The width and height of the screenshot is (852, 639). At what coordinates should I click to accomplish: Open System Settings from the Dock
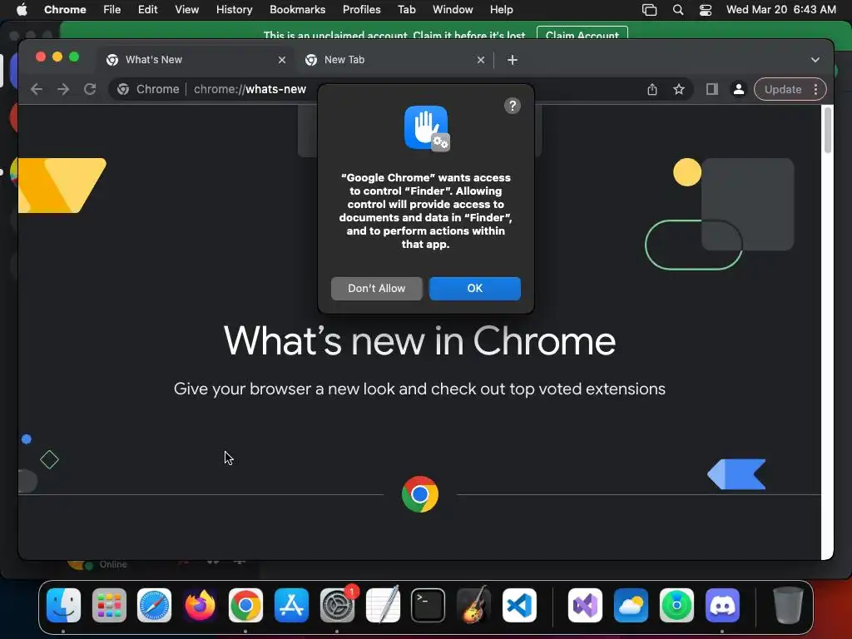tap(337, 606)
